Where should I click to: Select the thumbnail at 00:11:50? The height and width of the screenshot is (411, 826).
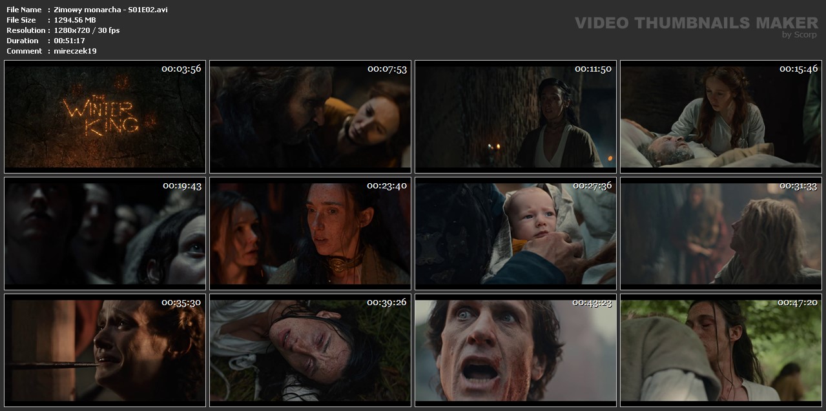point(515,117)
